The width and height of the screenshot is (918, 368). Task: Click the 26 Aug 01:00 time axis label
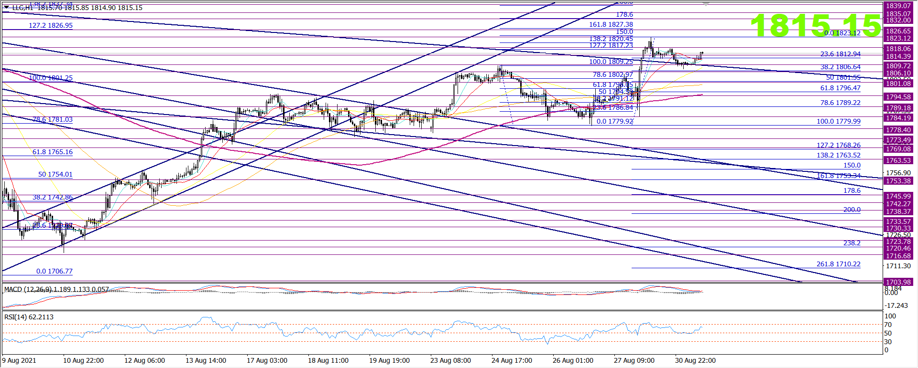pyautogui.click(x=573, y=360)
